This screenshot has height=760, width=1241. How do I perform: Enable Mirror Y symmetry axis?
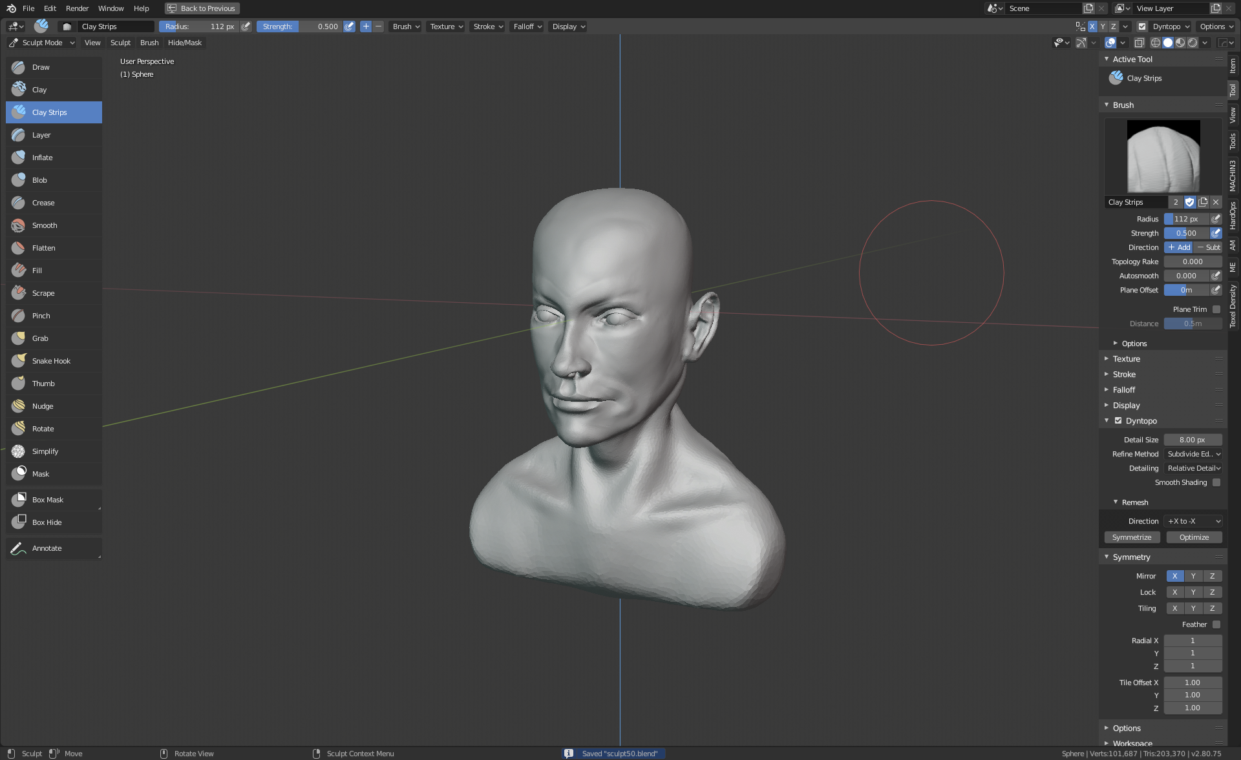[1193, 576]
